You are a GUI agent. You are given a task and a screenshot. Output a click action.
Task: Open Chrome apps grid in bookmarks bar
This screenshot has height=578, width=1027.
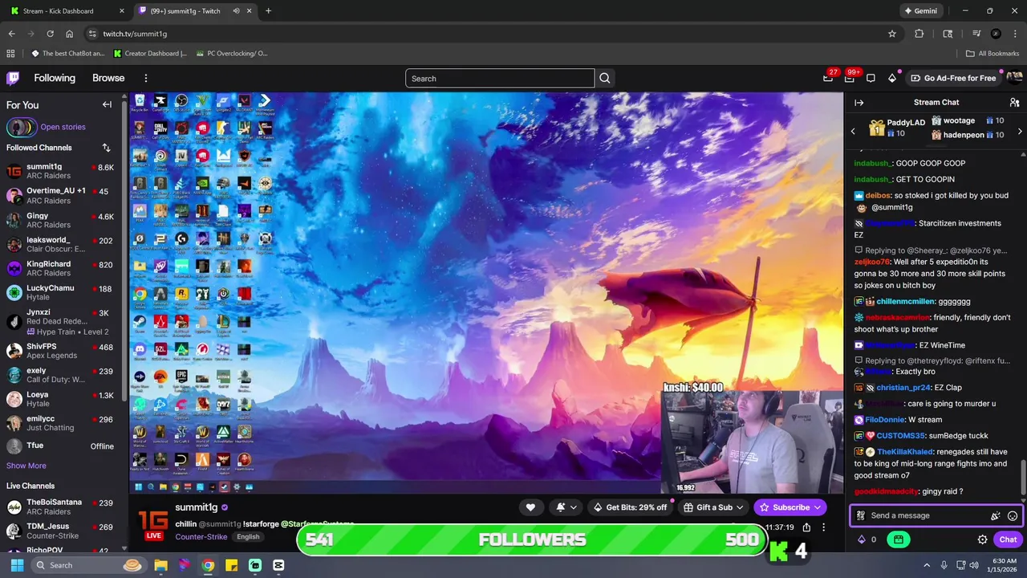(x=10, y=54)
